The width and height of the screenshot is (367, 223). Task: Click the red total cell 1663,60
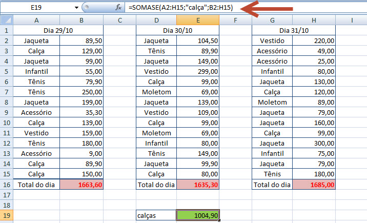pos(81,185)
